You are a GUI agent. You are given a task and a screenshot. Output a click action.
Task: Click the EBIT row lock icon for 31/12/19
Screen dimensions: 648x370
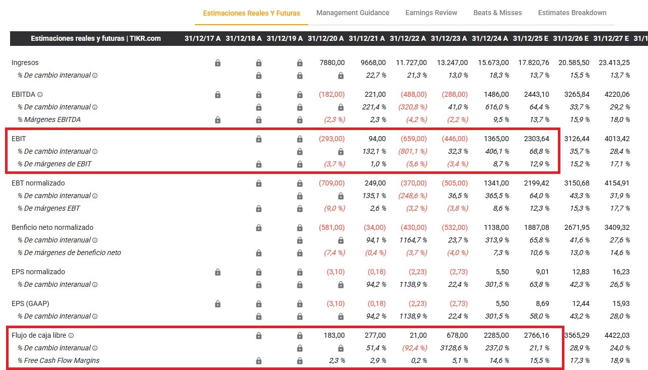pyautogui.click(x=300, y=139)
